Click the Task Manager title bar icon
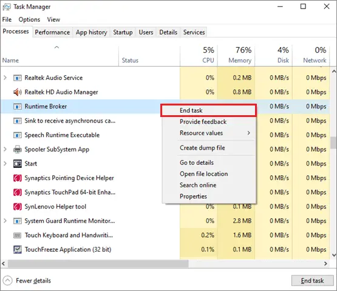The image size is (337, 291). click(x=7, y=7)
